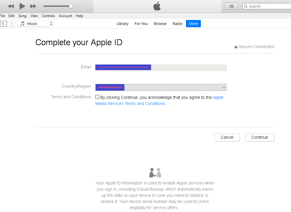This screenshot has height=212, width=291.
Task: Switch to the Radio tab
Action: [177, 23]
